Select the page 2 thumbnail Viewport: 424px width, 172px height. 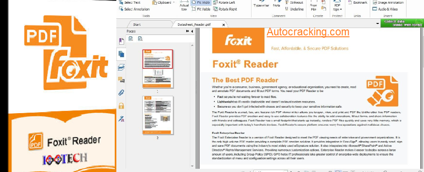click(158, 115)
